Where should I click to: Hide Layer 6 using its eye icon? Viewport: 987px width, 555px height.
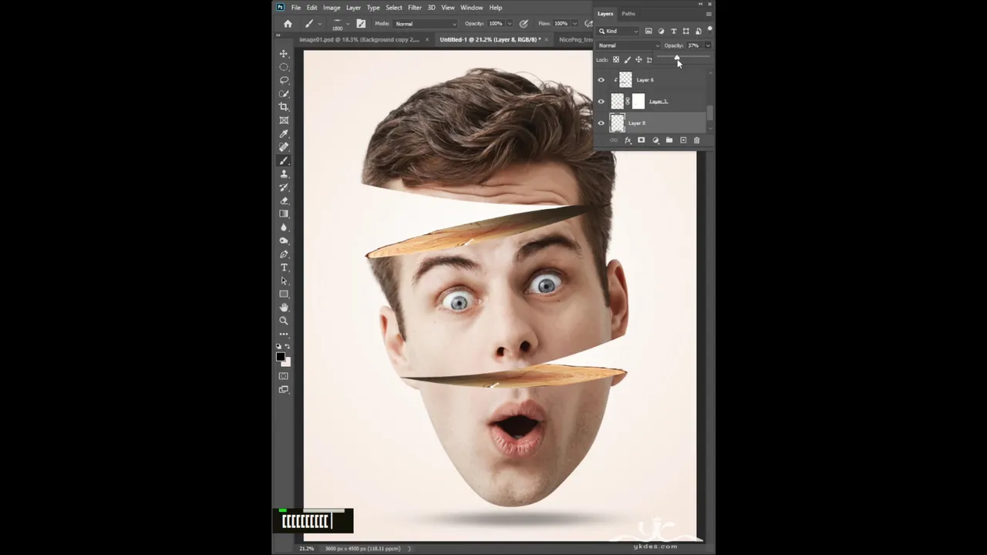click(601, 80)
